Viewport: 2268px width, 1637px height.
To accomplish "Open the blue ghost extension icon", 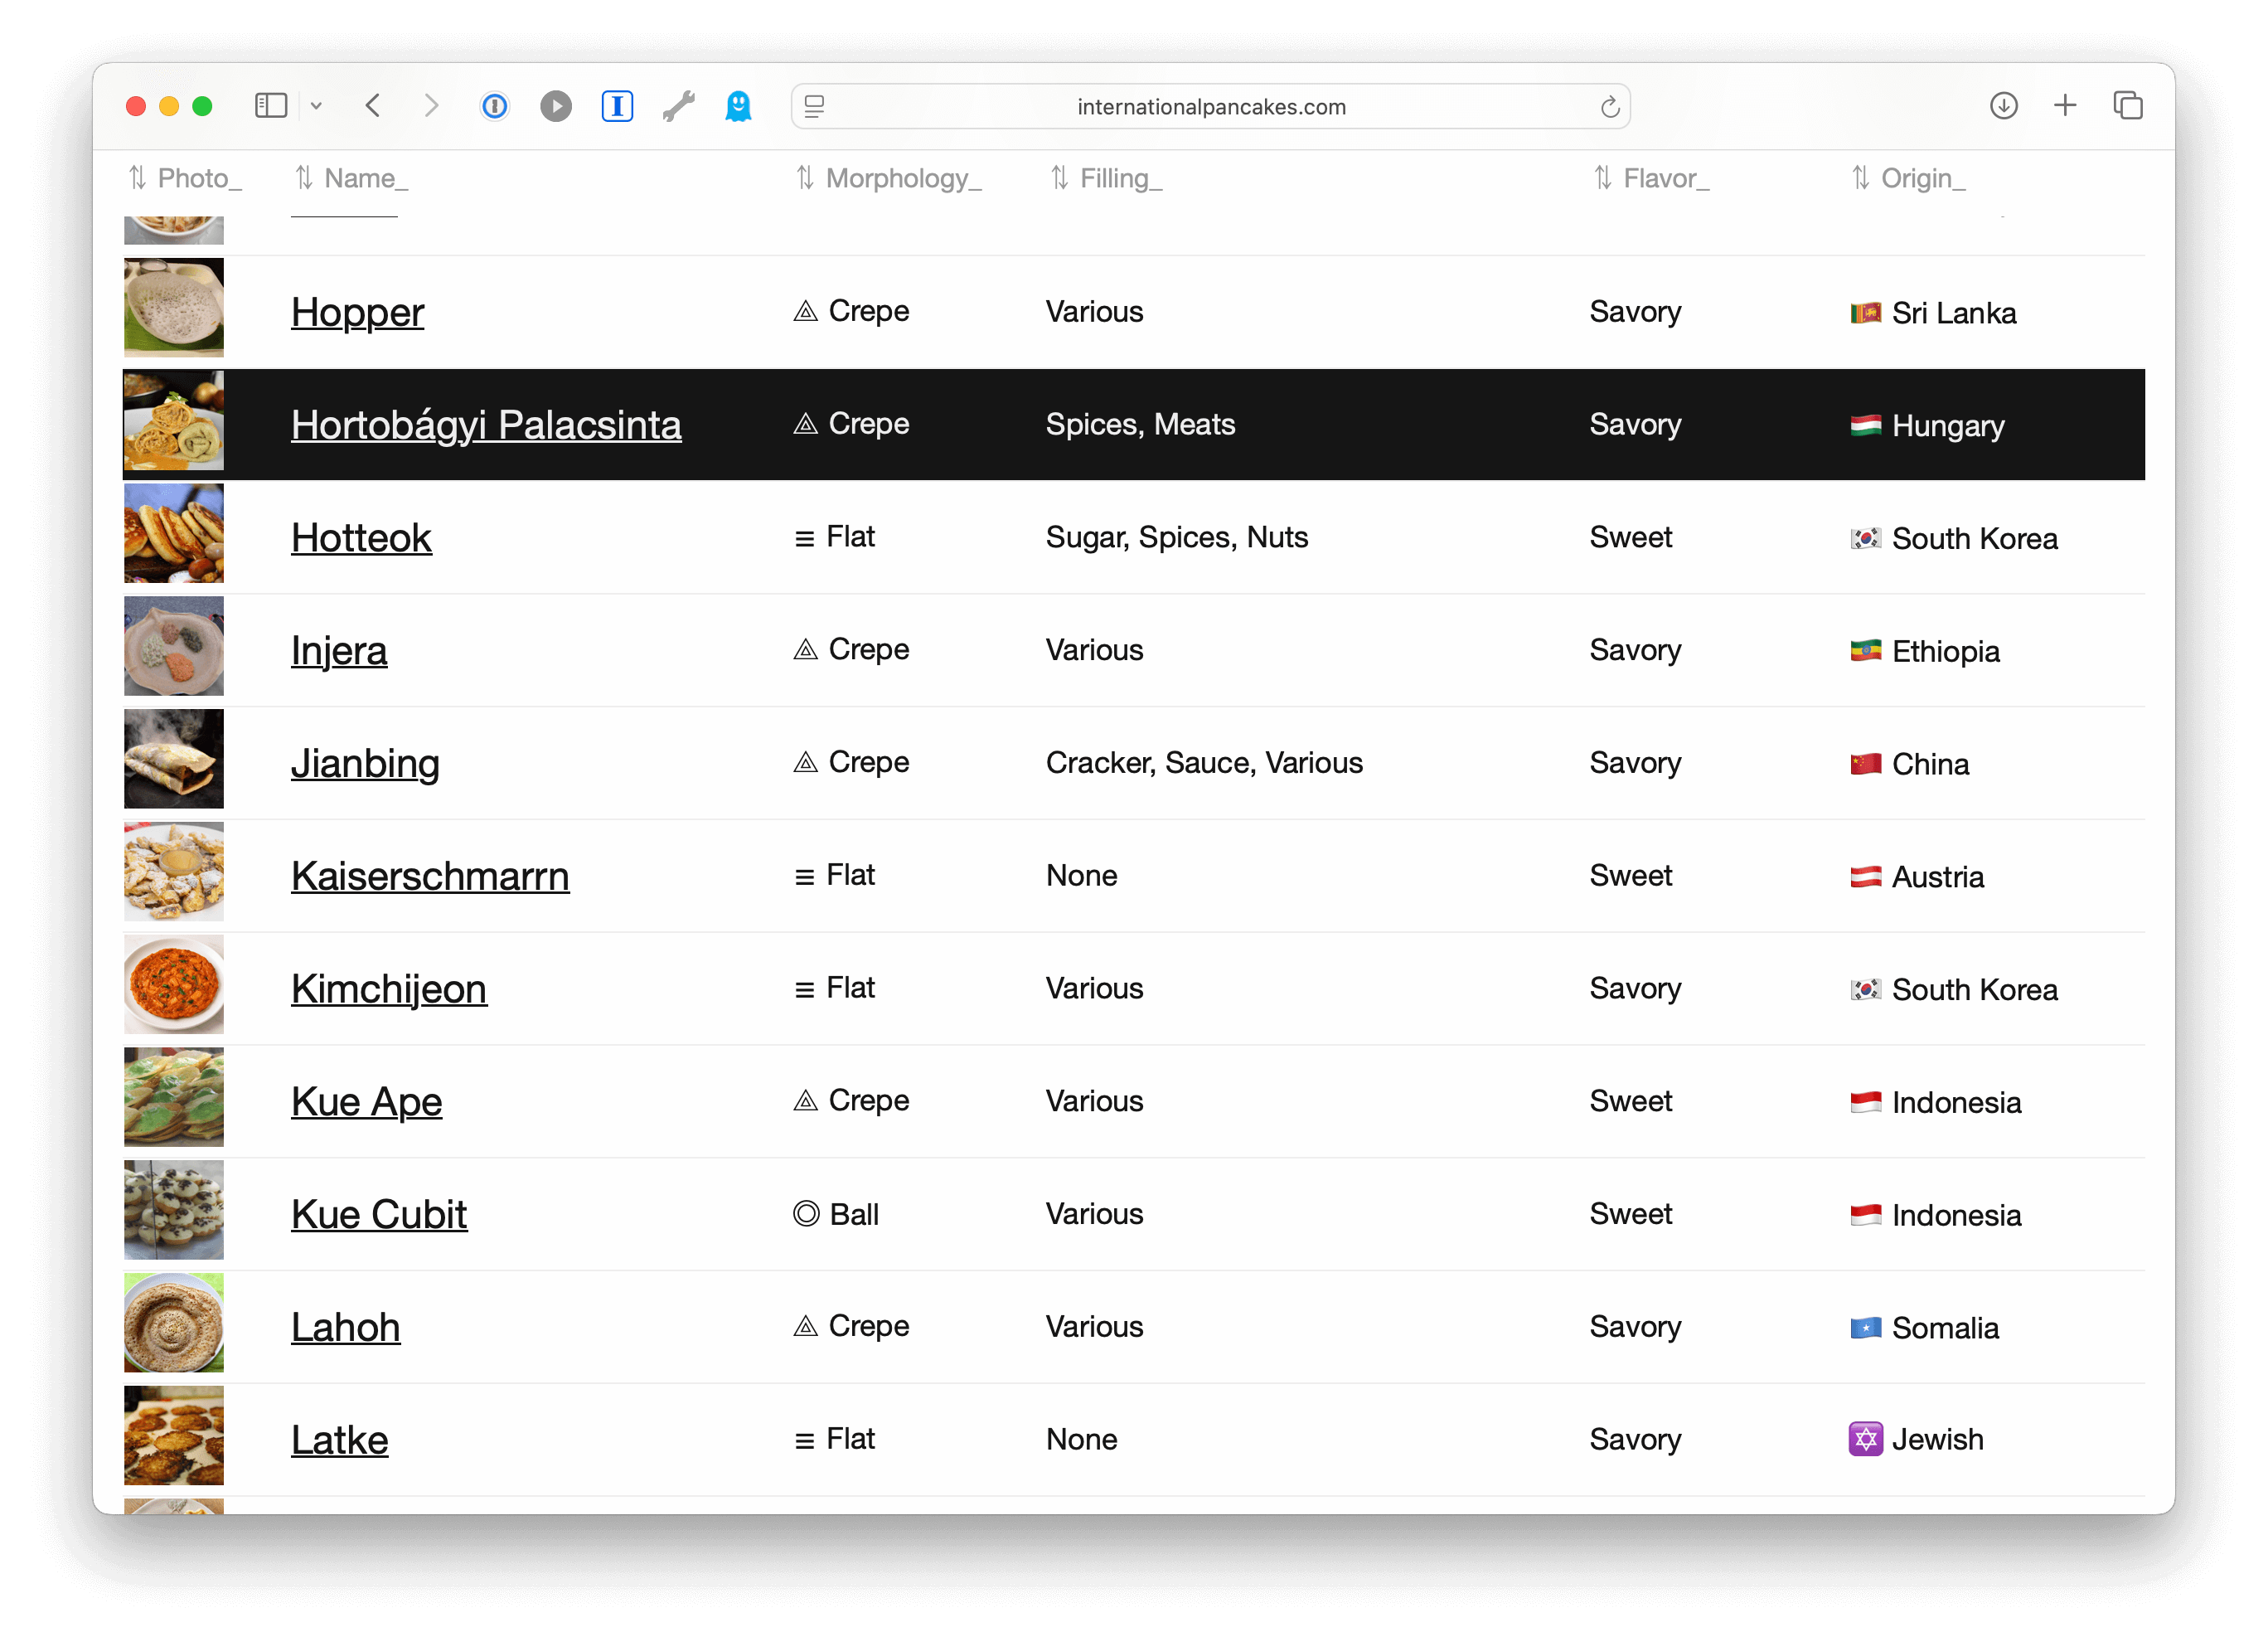I will tap(738, 106).
